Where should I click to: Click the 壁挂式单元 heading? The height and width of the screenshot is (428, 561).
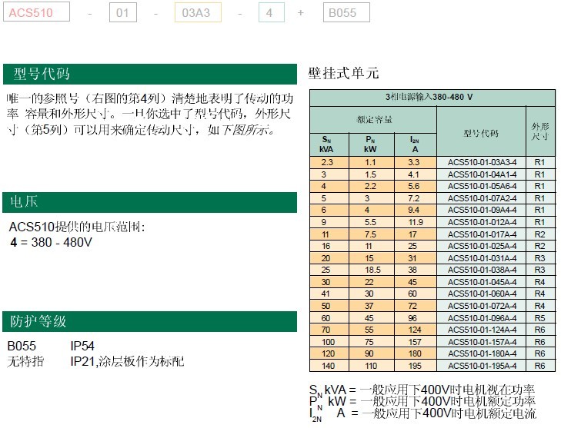click(344, 74)
